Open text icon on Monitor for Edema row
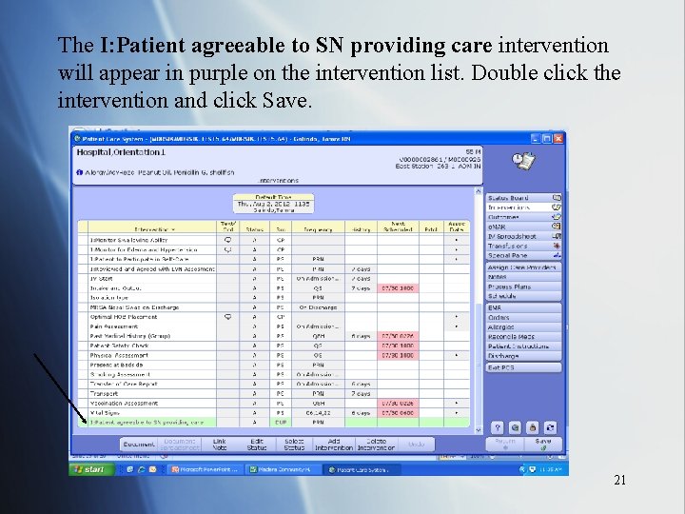The height and width of the screenshot is (514, 685). [x=228, y=249]
